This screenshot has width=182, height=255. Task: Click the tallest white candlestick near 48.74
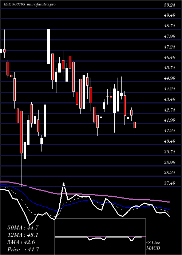(x=49, y=46)
